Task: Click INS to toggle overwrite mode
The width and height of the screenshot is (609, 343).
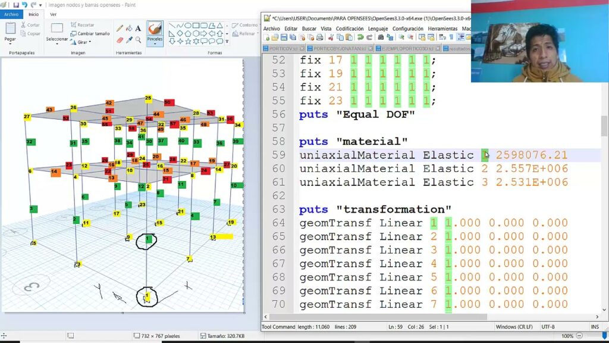Action: 594,326
